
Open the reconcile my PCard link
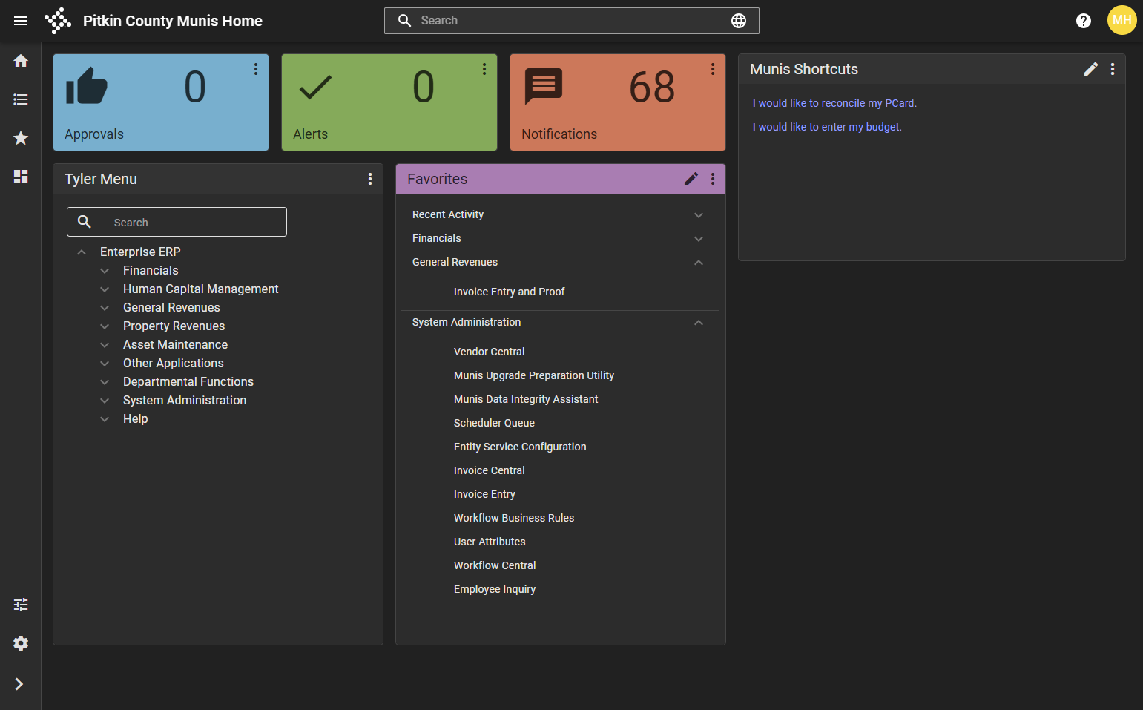[x=834, y=103]
